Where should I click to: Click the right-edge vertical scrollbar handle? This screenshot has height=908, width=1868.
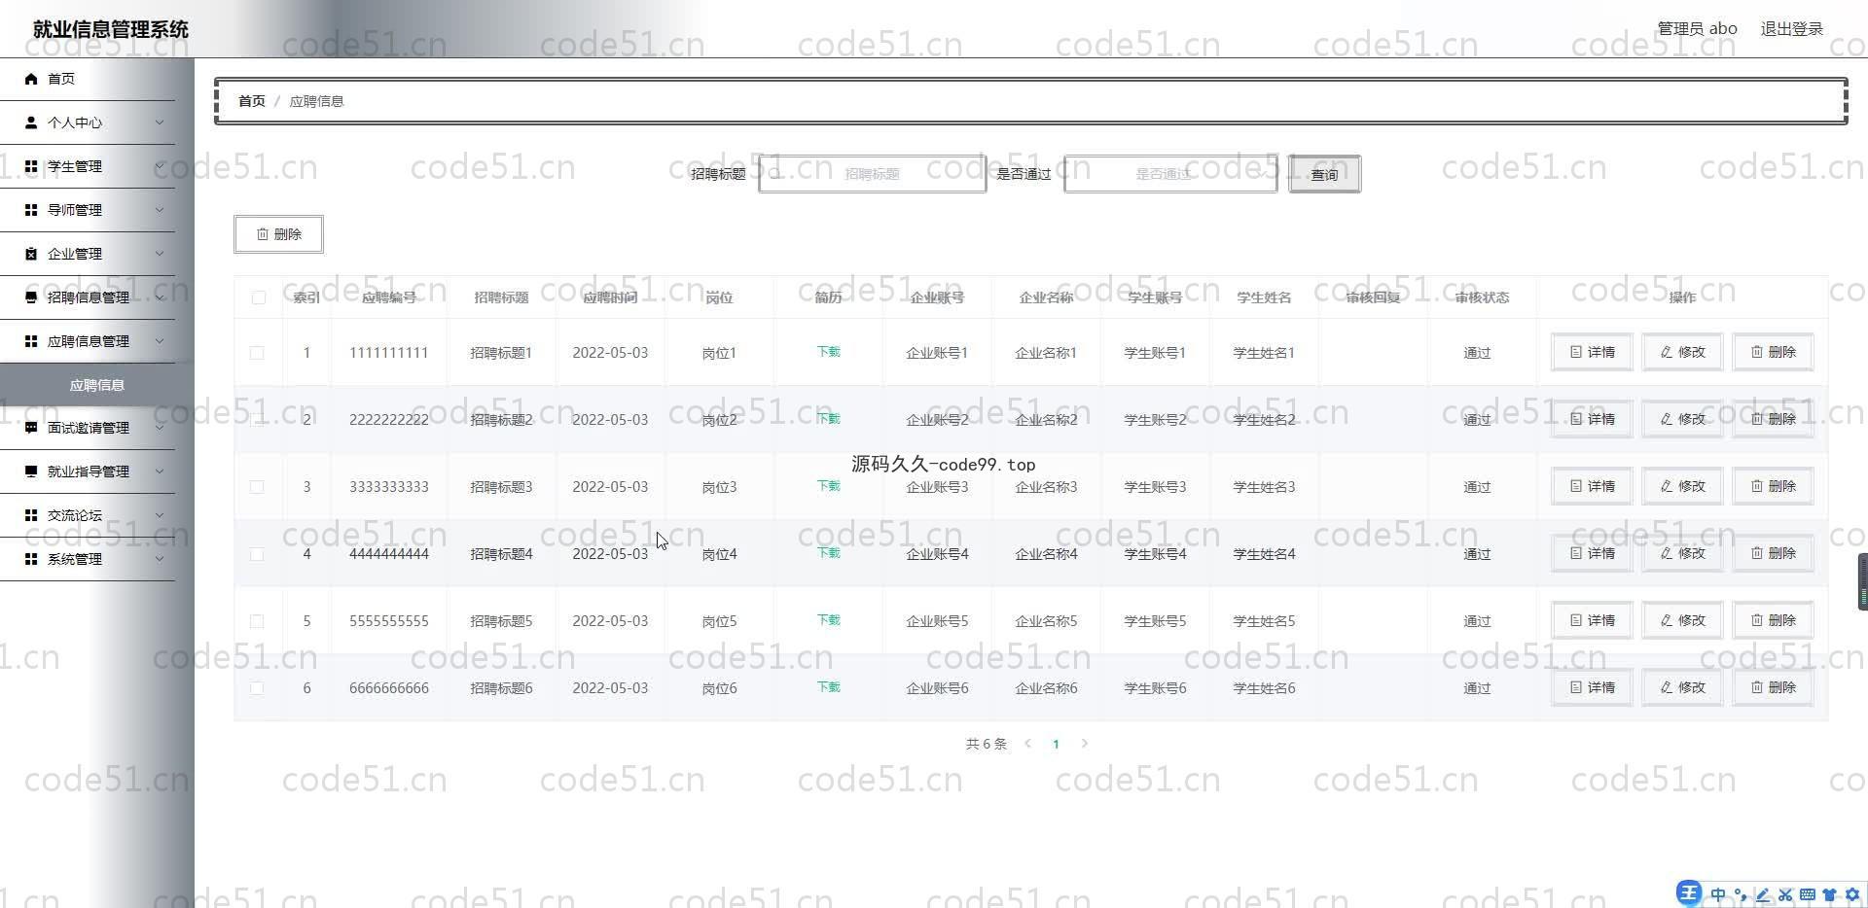pyautogui.click(x=1862, y=581)
